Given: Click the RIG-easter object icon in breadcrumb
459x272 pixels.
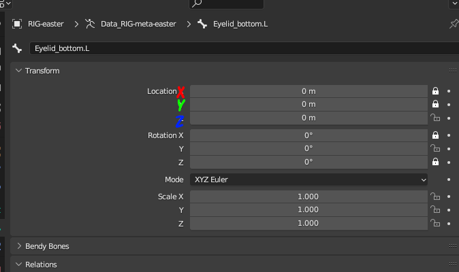Looking at the screenshot, I should coord(17,24).
